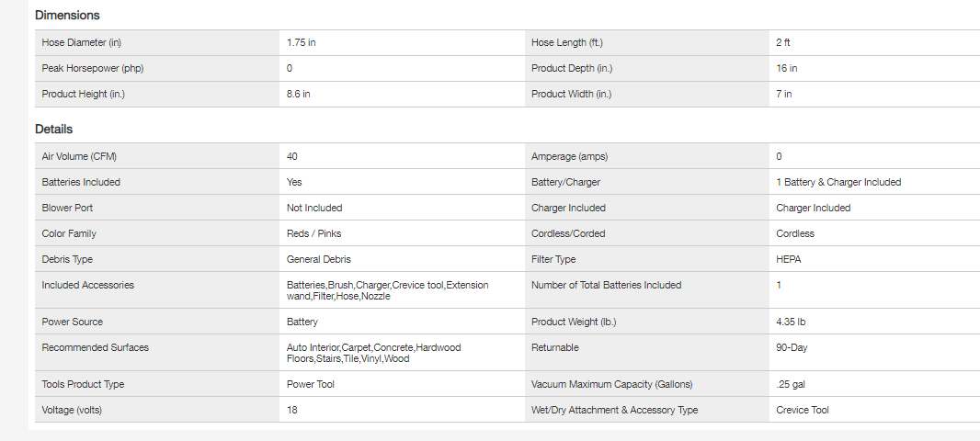Click the 4.35 lb product weight value
The height and width of the screenshot is (441, 980).
(x=792, y=322)
